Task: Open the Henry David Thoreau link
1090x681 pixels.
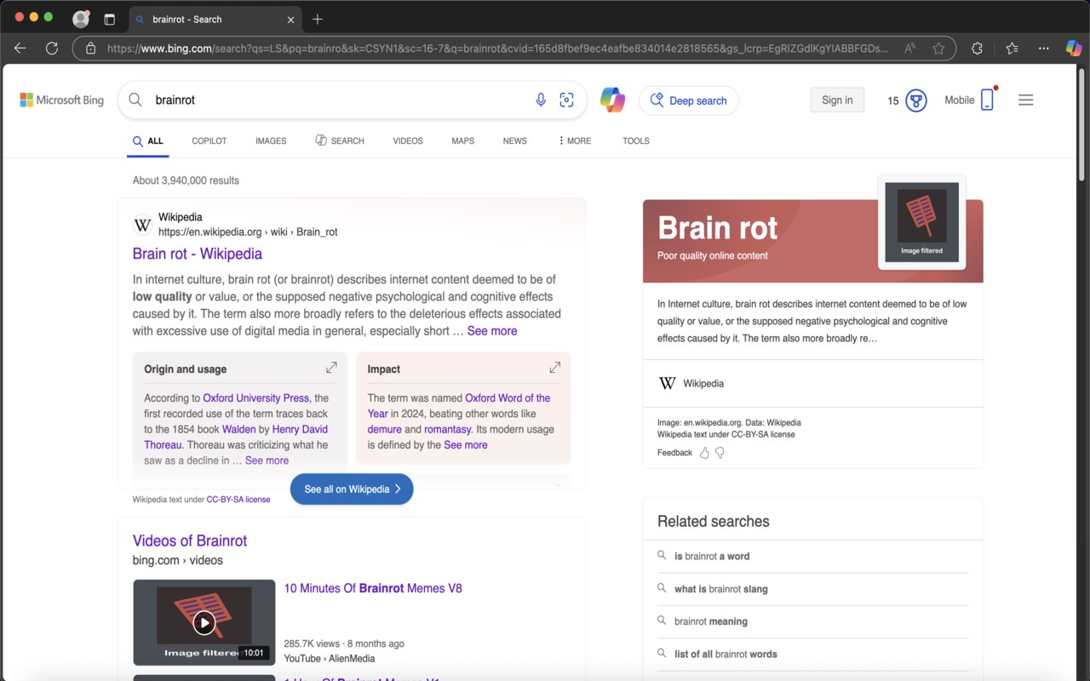Action: coord(236,437)
